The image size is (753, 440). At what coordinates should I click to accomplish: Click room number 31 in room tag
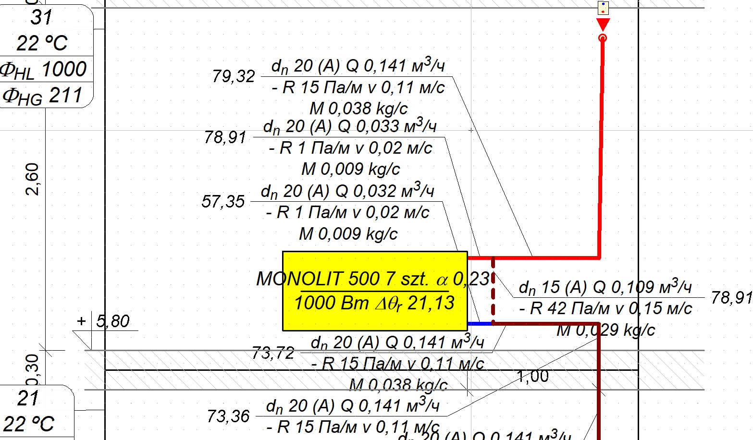coord(42,17)
